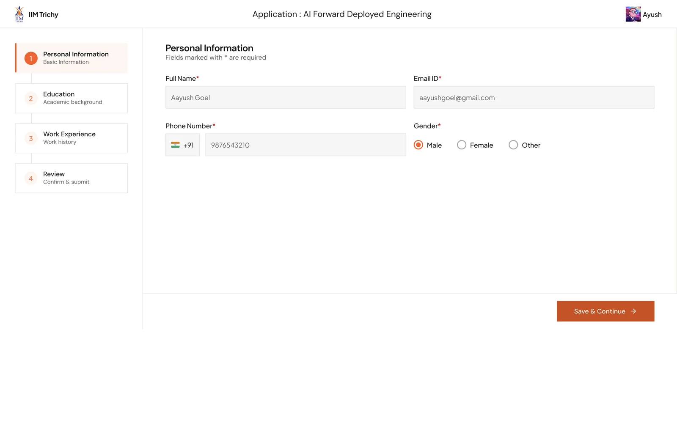Viewport: 677px width, 423px height.
Task: Click the Application title heading
Action: [x=342, y=14]
